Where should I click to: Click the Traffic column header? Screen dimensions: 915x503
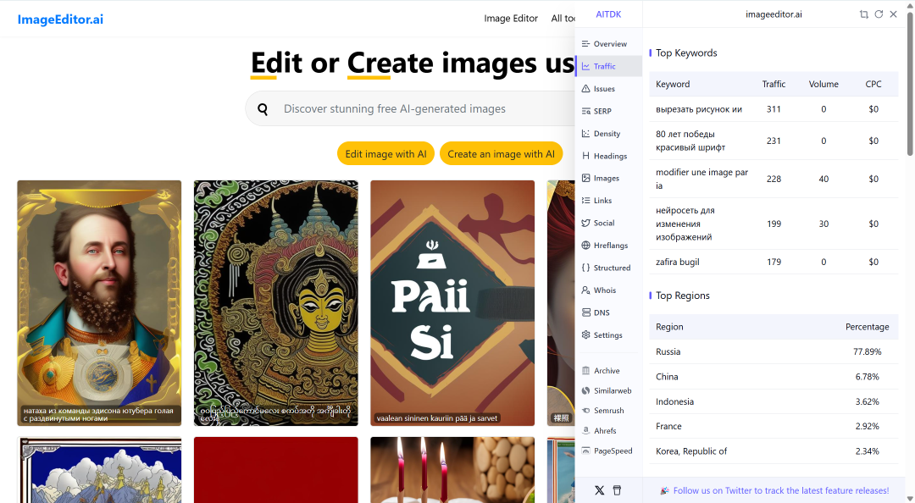pos(774,84)
